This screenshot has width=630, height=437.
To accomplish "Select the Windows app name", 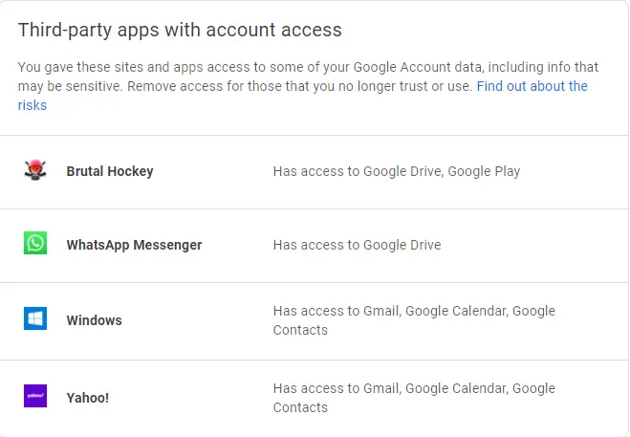I will [94, 320].
